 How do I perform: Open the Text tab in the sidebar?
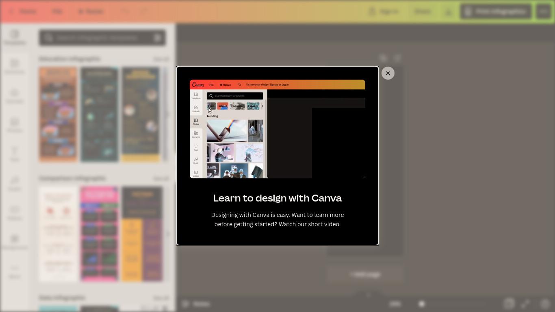(15, 154)
